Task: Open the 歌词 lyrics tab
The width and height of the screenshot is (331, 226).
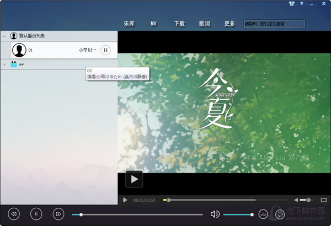Action: [204, 23]
